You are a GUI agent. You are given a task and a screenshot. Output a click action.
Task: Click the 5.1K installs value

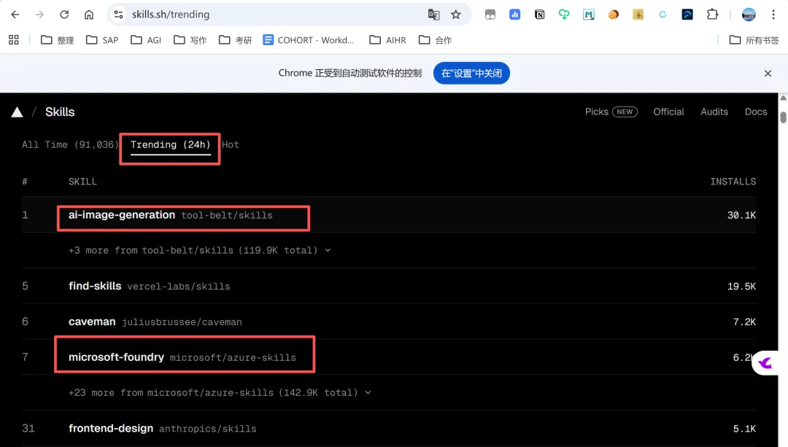744,429
